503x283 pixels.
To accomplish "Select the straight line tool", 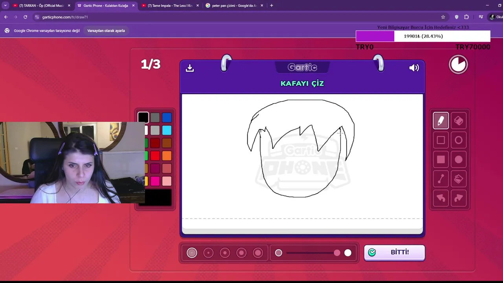I will click(x=441, y=179).
